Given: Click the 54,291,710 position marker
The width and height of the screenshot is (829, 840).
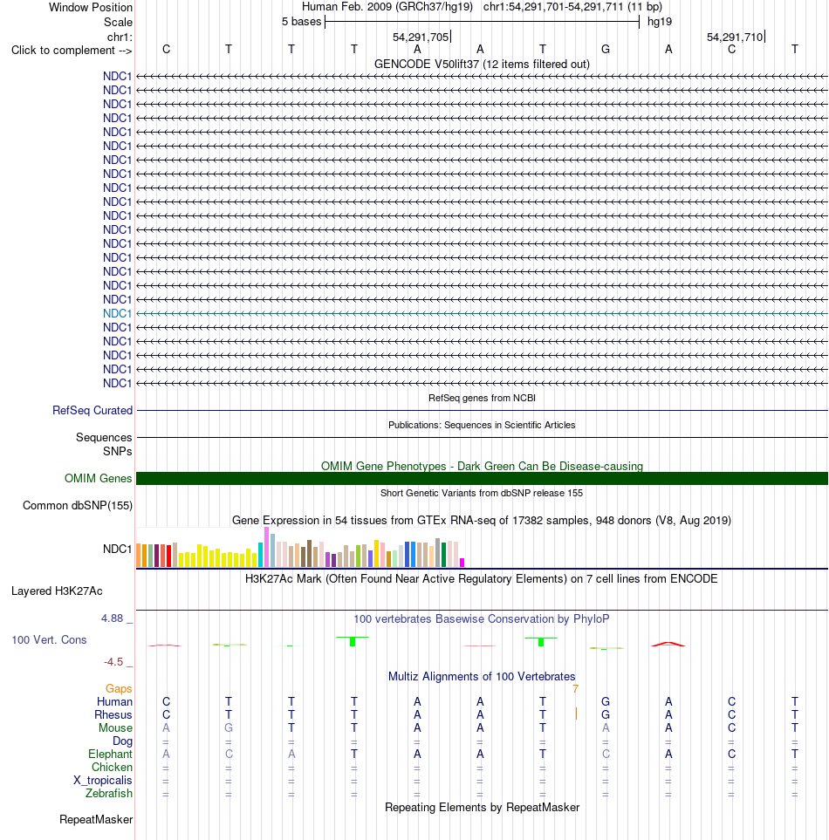Looking at the screenshot, I should click(x=736, y=37).
